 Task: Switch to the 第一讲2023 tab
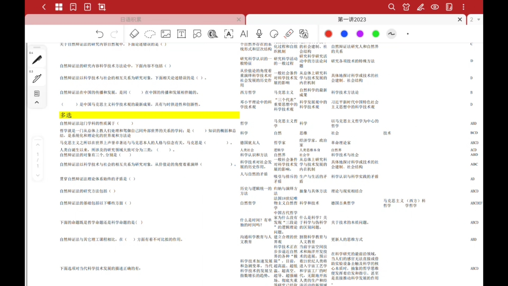pyautogui.click(x=352, y=19)
